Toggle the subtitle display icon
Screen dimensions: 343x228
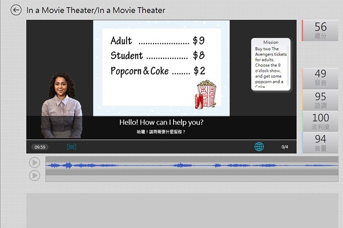tap(72, 147)
